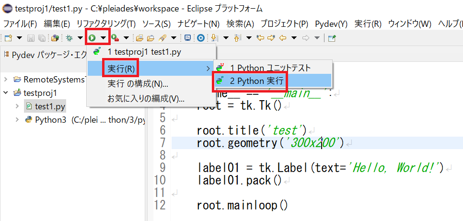The image size is (463, 221).
Task: Click the Next Annotation down-arrow icon
Action: 215,38
